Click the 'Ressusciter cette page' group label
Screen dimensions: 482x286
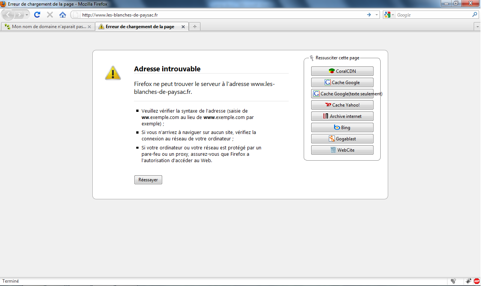pos(337,58)
